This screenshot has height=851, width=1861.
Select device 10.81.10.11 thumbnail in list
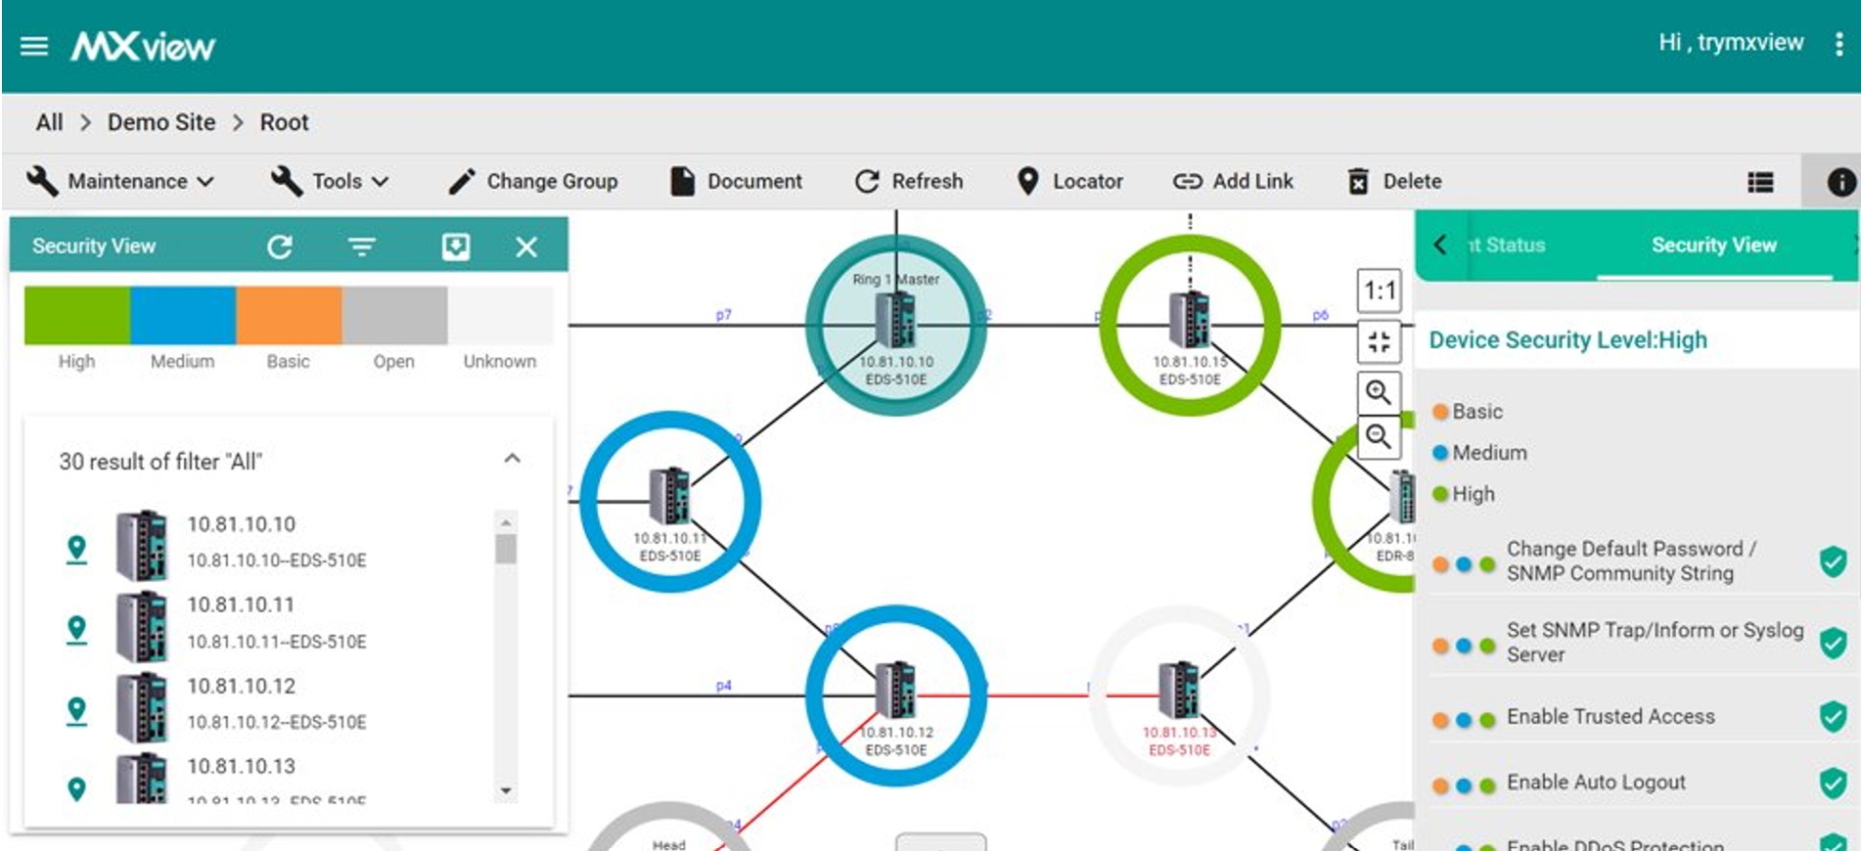(142, 627)
